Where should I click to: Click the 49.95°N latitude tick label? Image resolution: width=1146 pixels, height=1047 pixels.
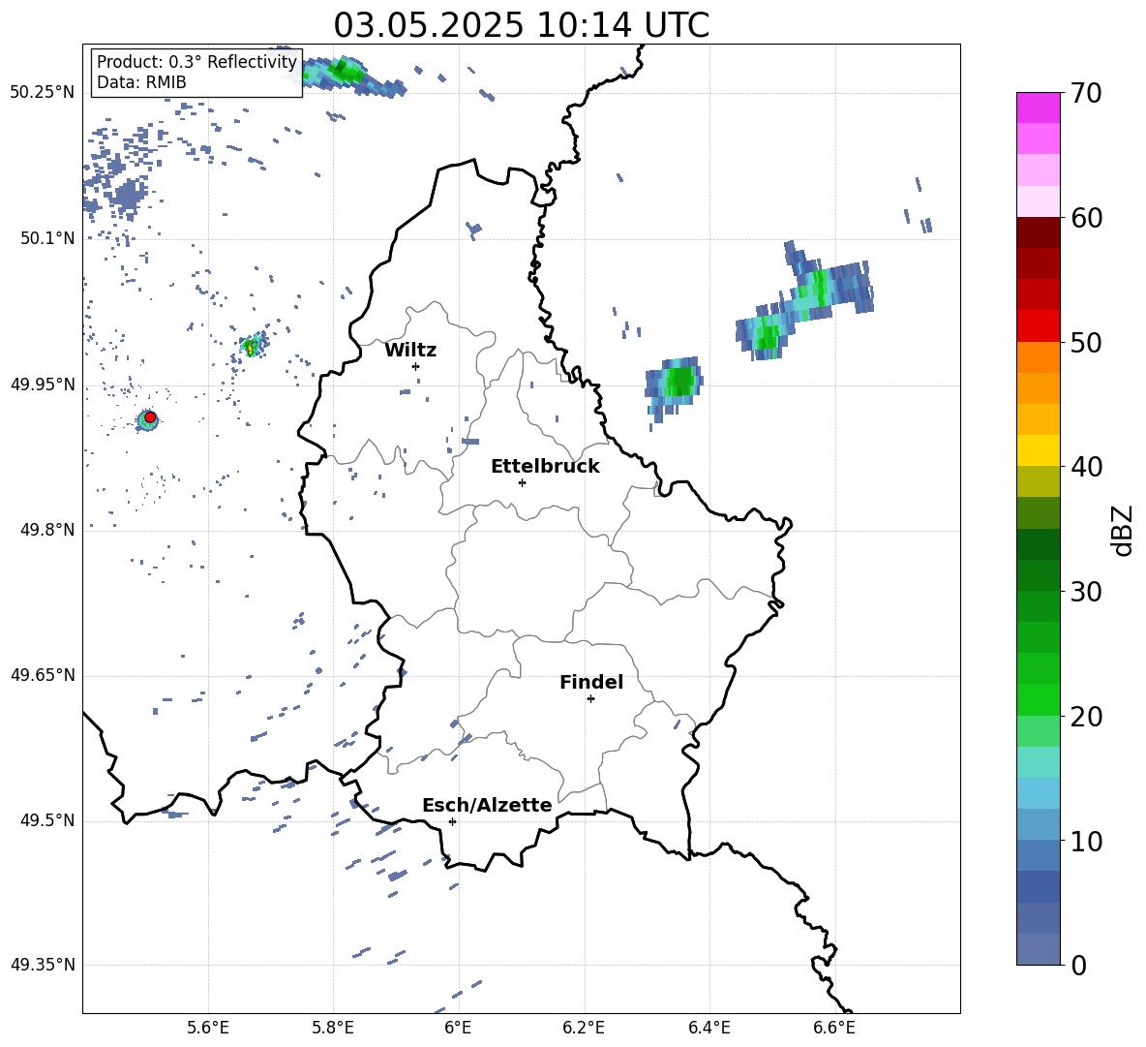(43, 385)
